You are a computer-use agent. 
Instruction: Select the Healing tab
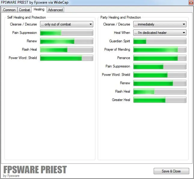click(x=39, y=10)
